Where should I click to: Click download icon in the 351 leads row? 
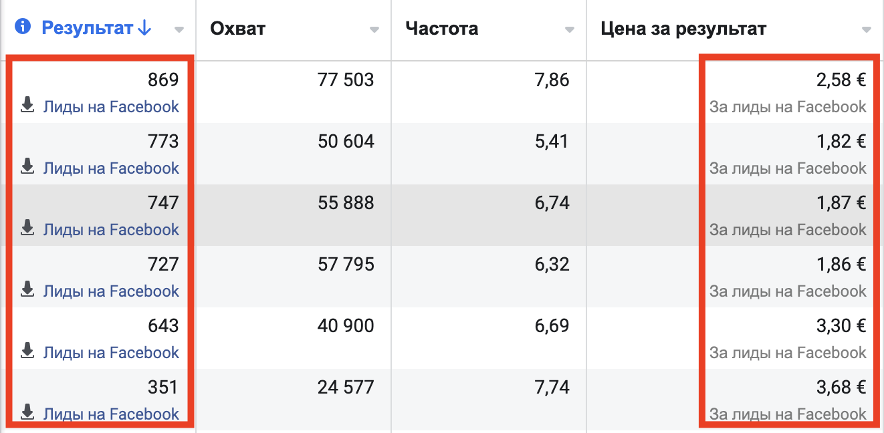[27, 412]
